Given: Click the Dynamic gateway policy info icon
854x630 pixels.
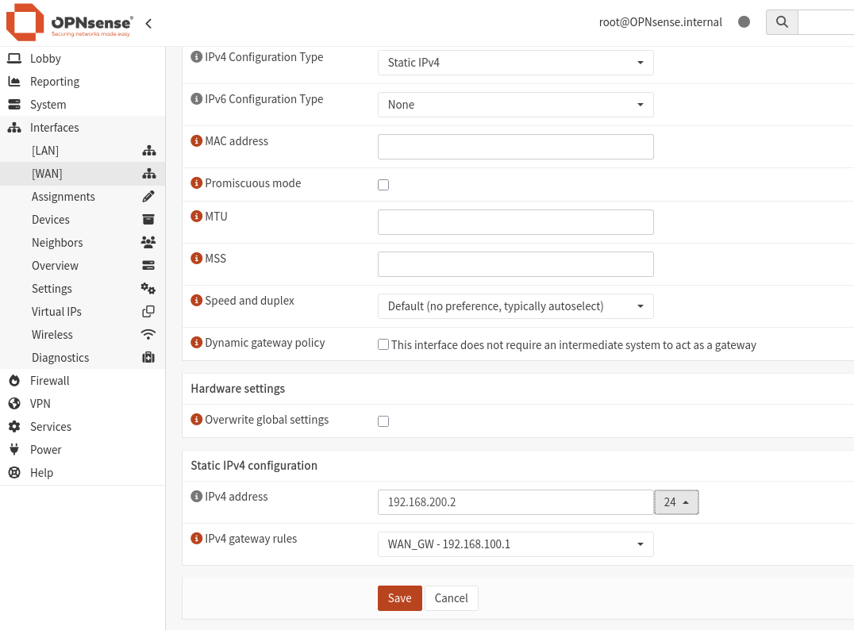Looking at the screenshot, I should [197, 343].
